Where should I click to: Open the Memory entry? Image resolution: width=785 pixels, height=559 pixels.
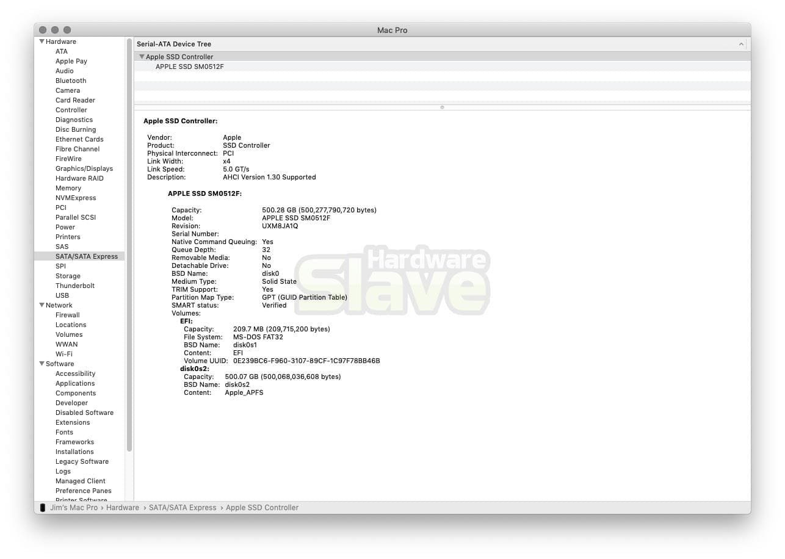(68, 188)
